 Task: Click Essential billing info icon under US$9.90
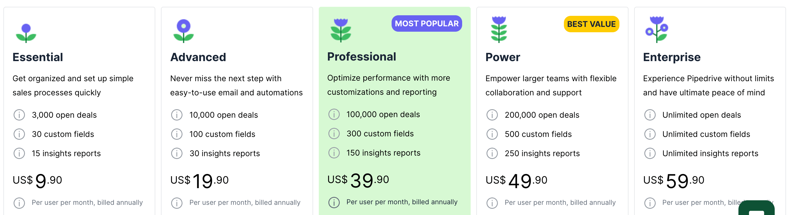[x=19, y=203]
